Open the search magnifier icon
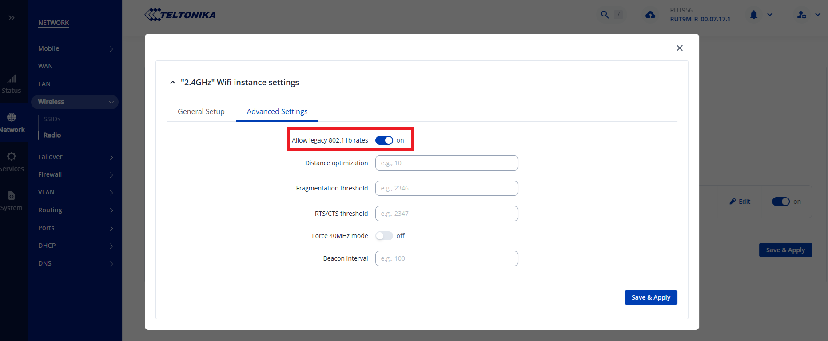The height and width of the screenshot is (341, 828). click(605, 15)
